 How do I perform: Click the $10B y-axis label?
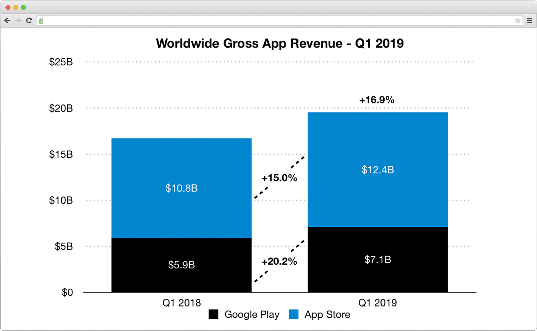[61, 200]
